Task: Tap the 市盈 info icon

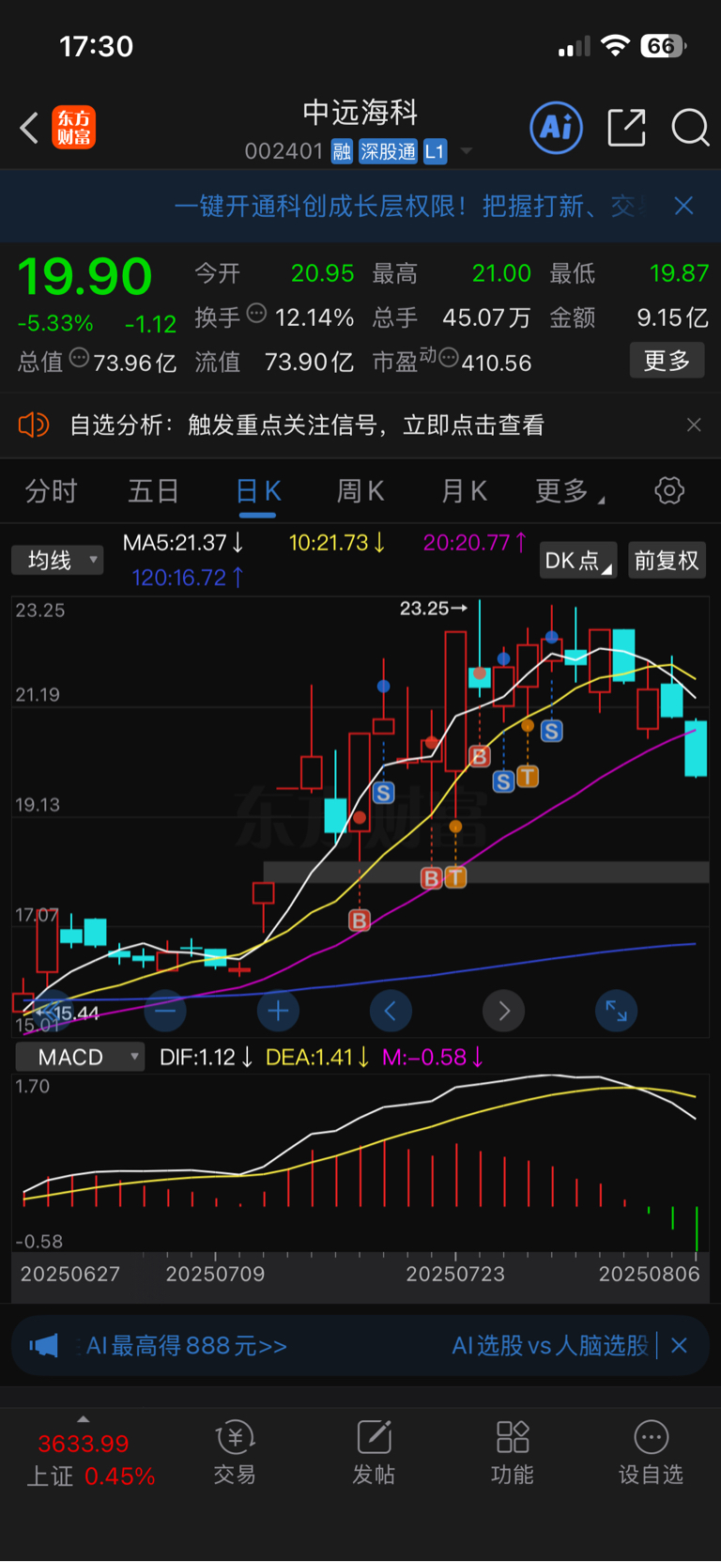Action: point(449,358)
